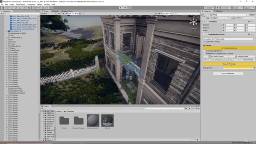Open the Component menu
The height and width of the screenshot is (144, 256).
[31, 4]
